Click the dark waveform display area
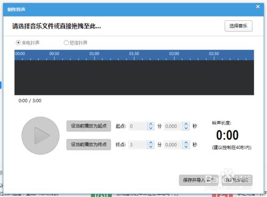Image resolution: width=267 pixels, height=197 pixels. [x=134, y=77]
